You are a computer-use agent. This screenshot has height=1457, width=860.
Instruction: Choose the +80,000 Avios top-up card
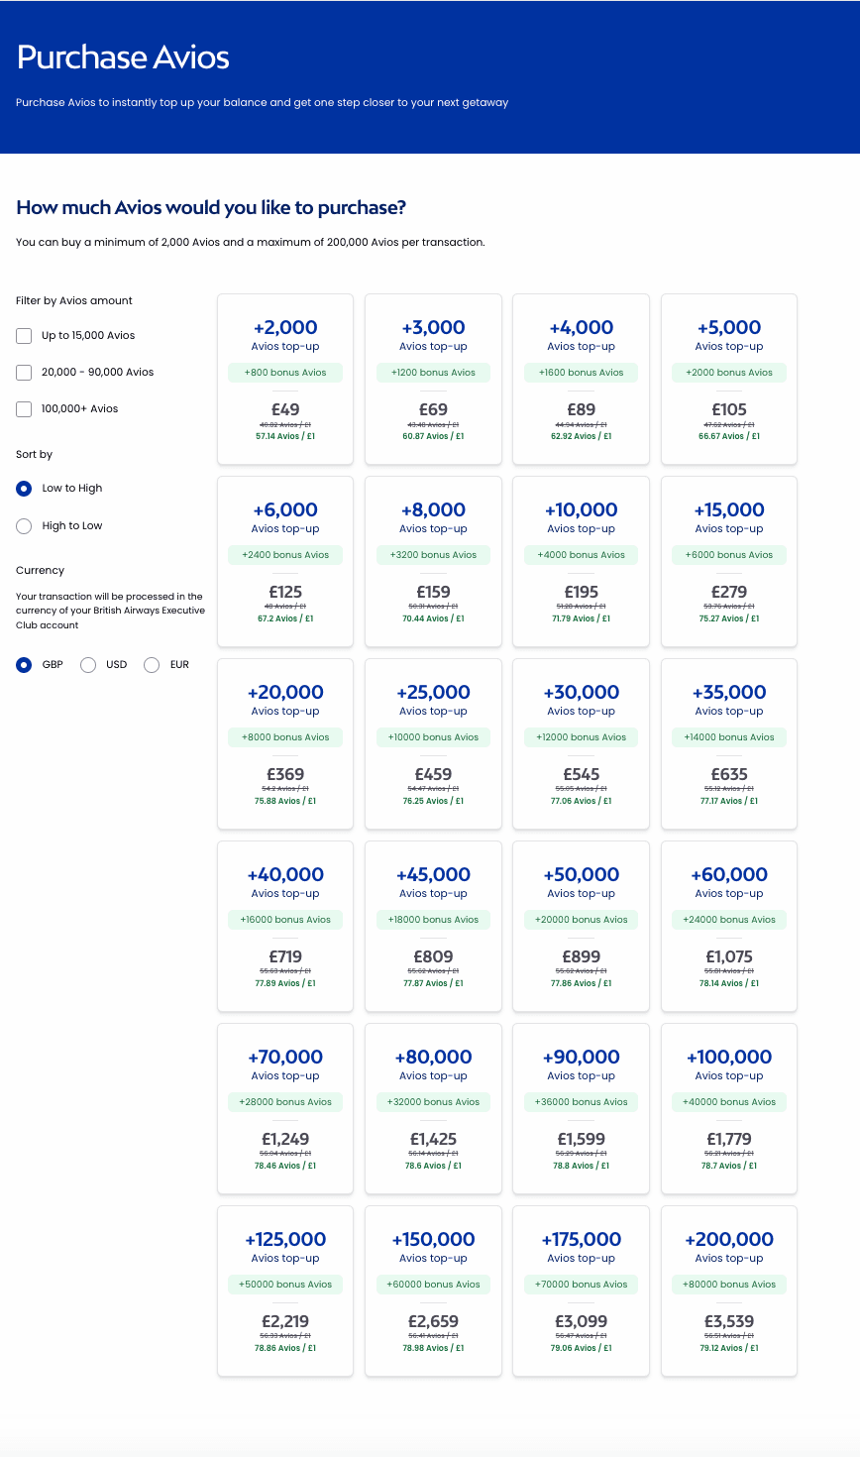coord(433,1108)
